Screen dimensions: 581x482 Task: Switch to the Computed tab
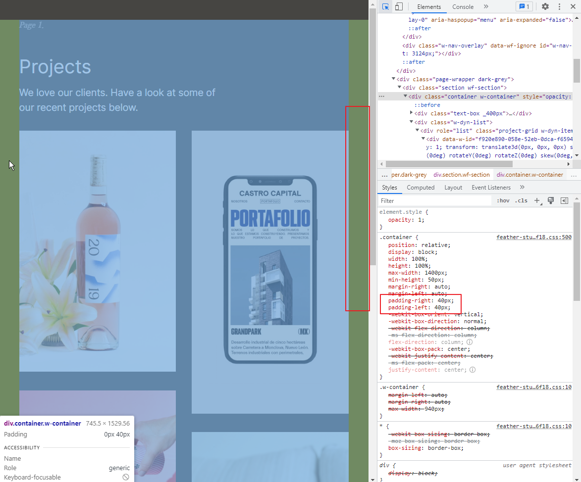[421, 188]
